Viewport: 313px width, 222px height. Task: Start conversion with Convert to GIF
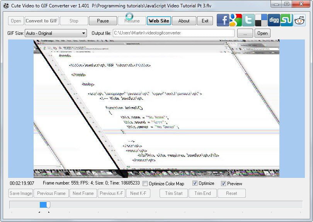tap(42, 21)
